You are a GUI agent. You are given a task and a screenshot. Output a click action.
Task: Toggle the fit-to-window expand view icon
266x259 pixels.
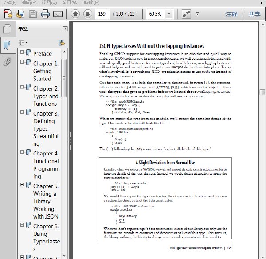pyautogui.click(x=186, y=14)
